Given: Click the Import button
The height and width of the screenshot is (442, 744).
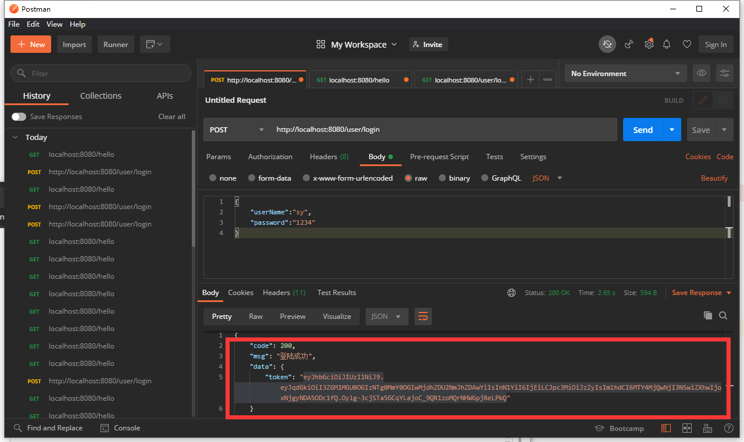Looking at the screenshot, I should (x=74, y=45).
